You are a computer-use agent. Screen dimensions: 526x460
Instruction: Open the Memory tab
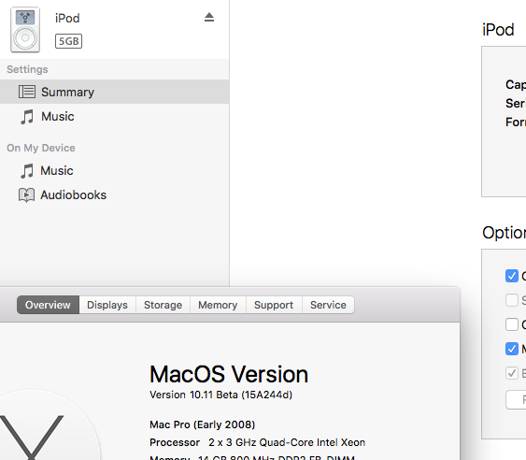click(x=218, y=305)
